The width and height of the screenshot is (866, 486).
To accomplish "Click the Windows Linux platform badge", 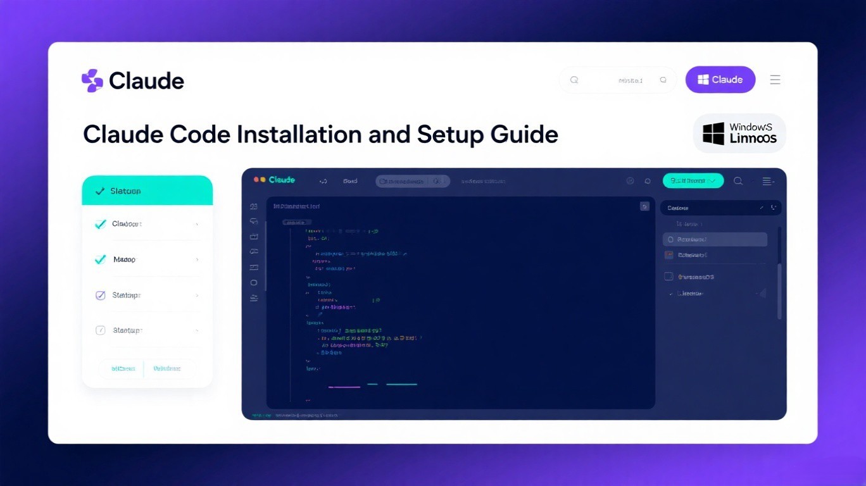I will [x=739, y=134].
